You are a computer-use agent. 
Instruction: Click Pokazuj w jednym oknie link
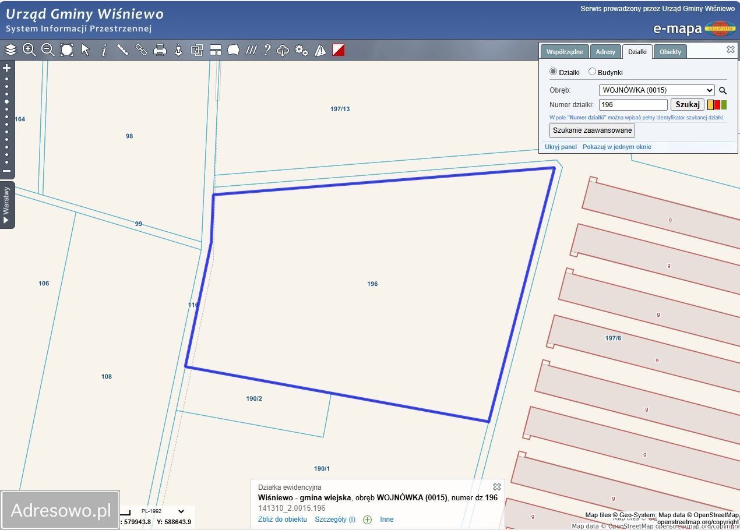[617, 147]
